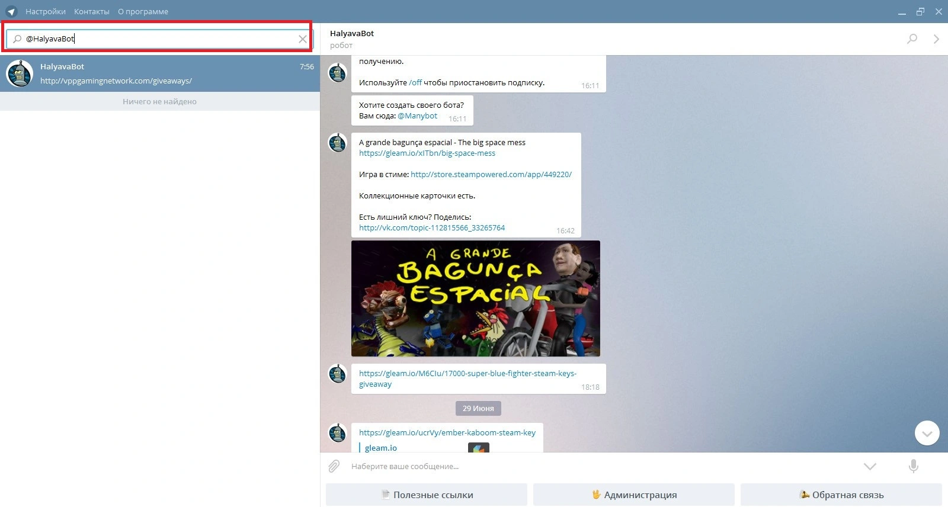Viewport: 948px width, 507px height.
Task: Open the О программе menu
Action: [x=143, y=11]
